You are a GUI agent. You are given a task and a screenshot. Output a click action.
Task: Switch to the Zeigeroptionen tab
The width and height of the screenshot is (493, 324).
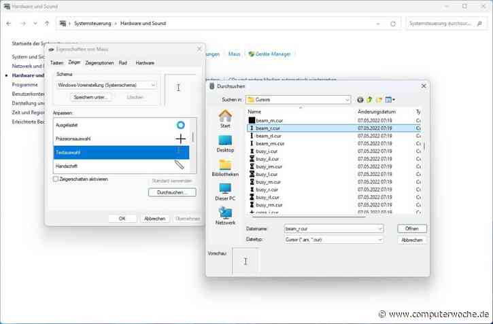(x=99, y=63)
